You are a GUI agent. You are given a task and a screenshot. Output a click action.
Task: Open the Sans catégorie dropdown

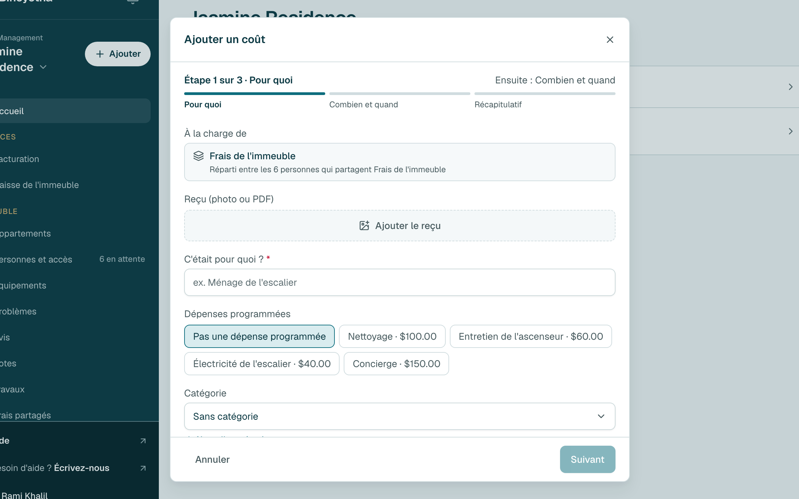[400, 416]
